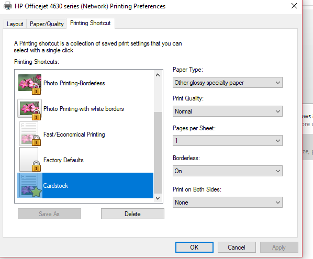This screenshot has width=313, height=259.
Task: Expand the Print on Both Sides dropdown
Action: tap(227, 202)
